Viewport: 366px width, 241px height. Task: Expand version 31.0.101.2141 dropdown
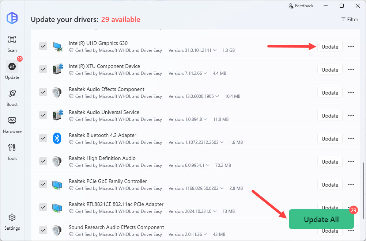click(x=215, y=50)
